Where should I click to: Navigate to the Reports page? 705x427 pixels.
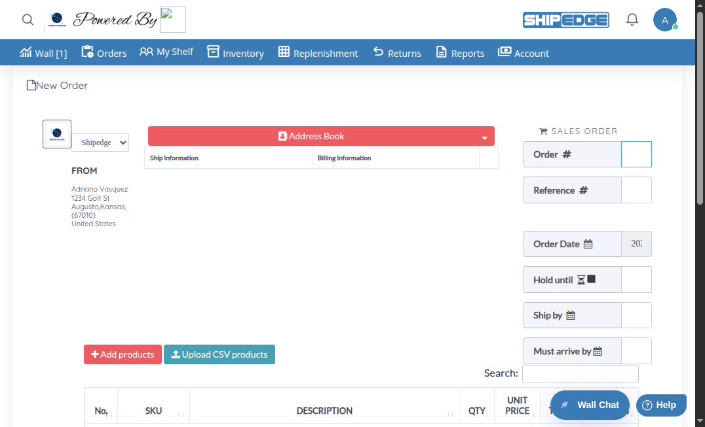(459, 52)
